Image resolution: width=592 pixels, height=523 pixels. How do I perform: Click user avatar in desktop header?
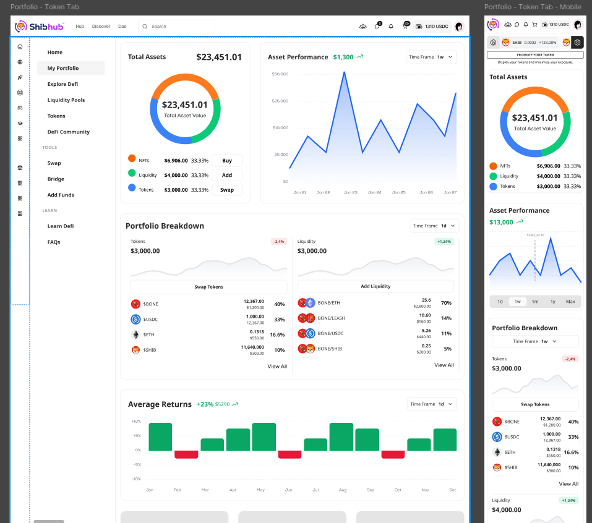coord(459,27)
